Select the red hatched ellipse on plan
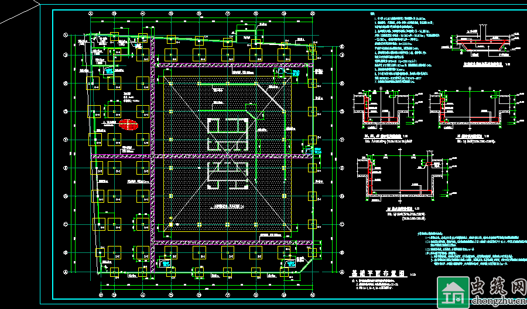527x309 pixels. pyautogui.click(x=128, y=124)
